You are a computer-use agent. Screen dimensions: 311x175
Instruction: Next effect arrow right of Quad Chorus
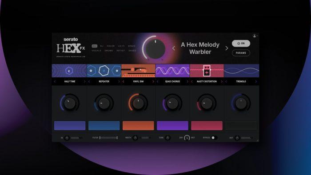pyautogui.click(x=187, y=81)
